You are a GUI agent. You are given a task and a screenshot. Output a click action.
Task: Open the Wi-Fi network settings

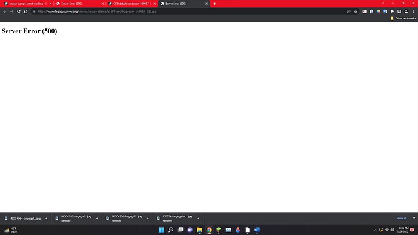(387, 230)
